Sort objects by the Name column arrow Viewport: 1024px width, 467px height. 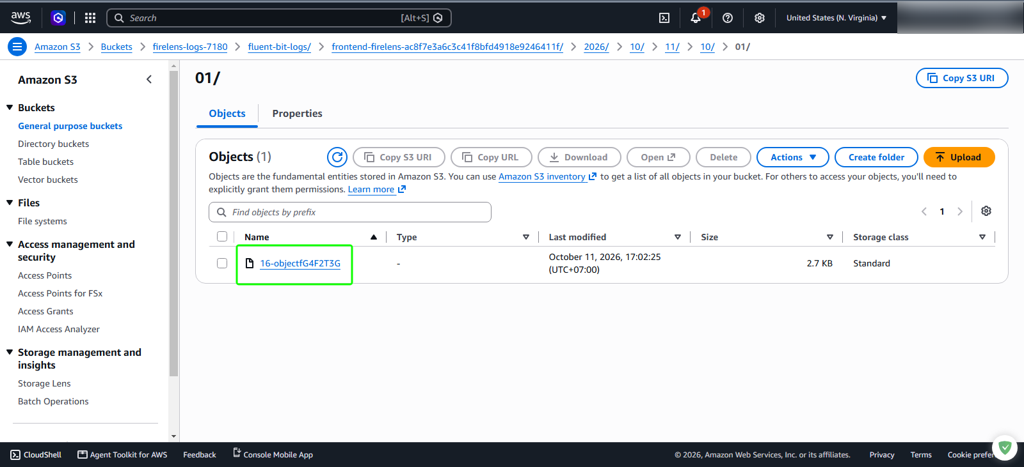click(374, 237)
